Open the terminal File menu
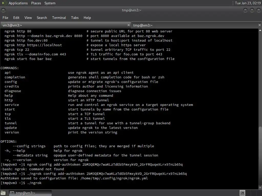The image size is (262, 196). [x=5, y=18]
